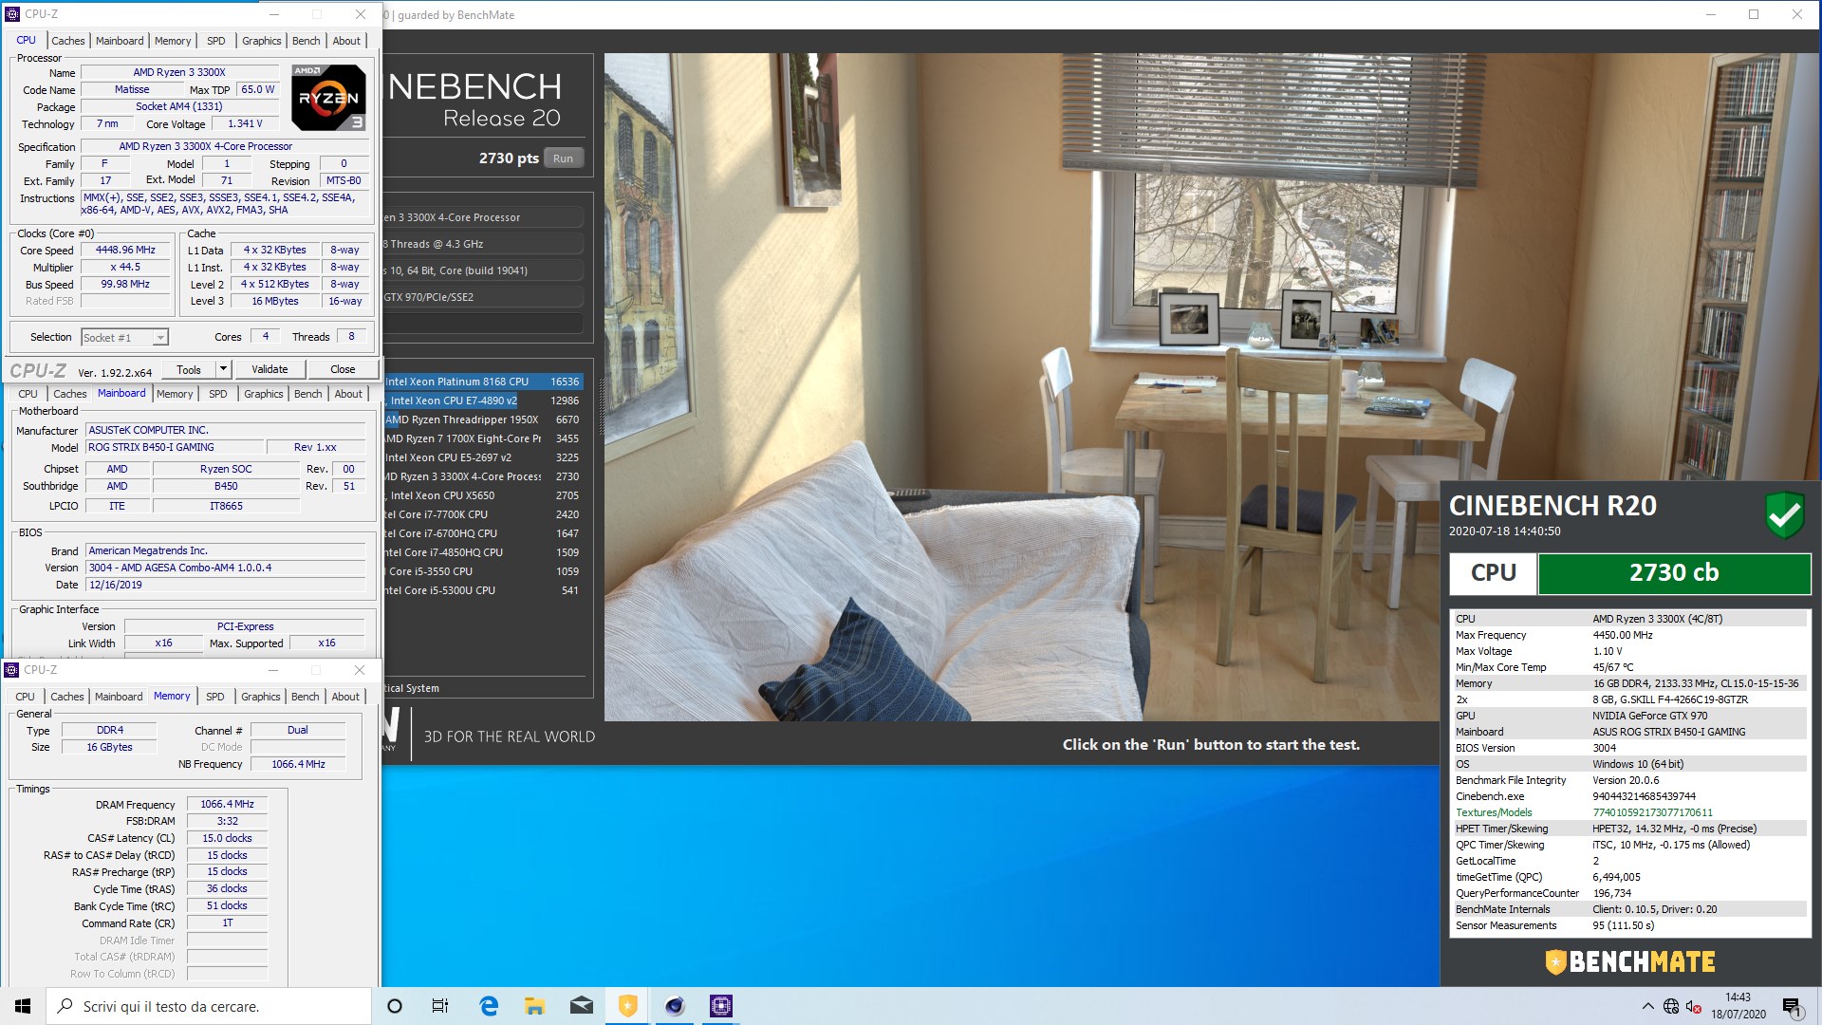Click the taskbar clock showing 14:43

point(1738,1006)
